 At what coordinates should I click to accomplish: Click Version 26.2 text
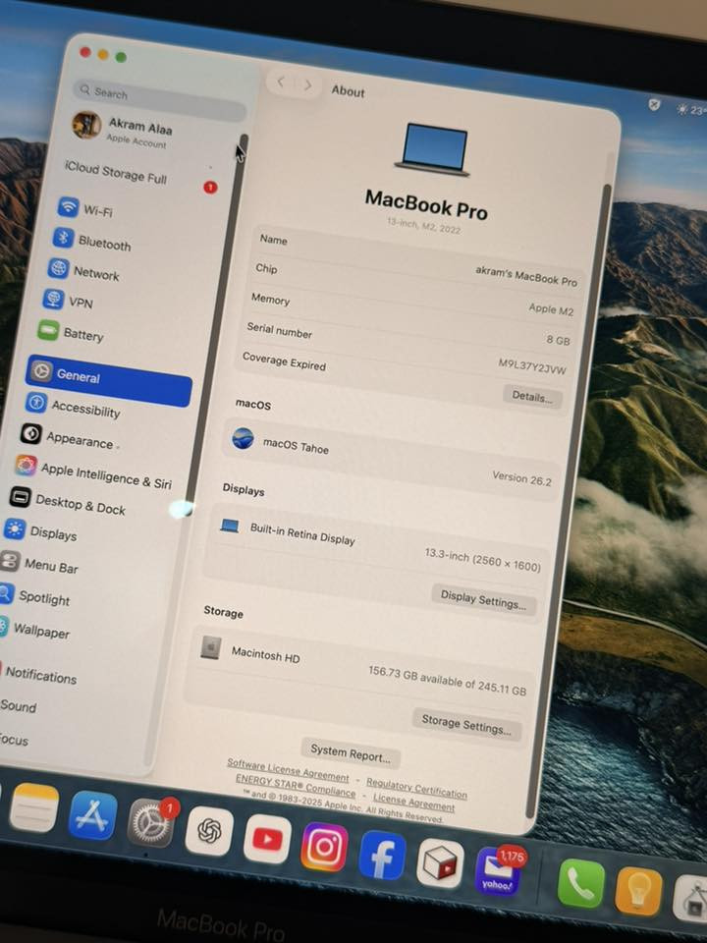click(x=521, y=478)
